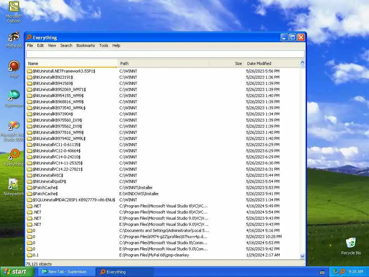Select the Recycle Bin icon

pos(351,246)
